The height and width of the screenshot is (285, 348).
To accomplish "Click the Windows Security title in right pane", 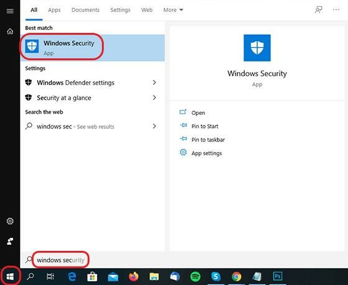I will pyautogui.click(x=257, y=73).
